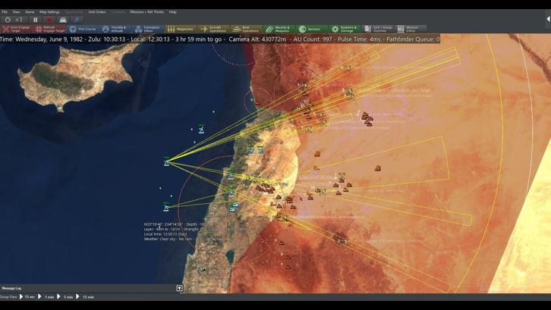Open the View menu
Image resolution: width=551 pixels, height=310 pixels.
click(16, 12)
